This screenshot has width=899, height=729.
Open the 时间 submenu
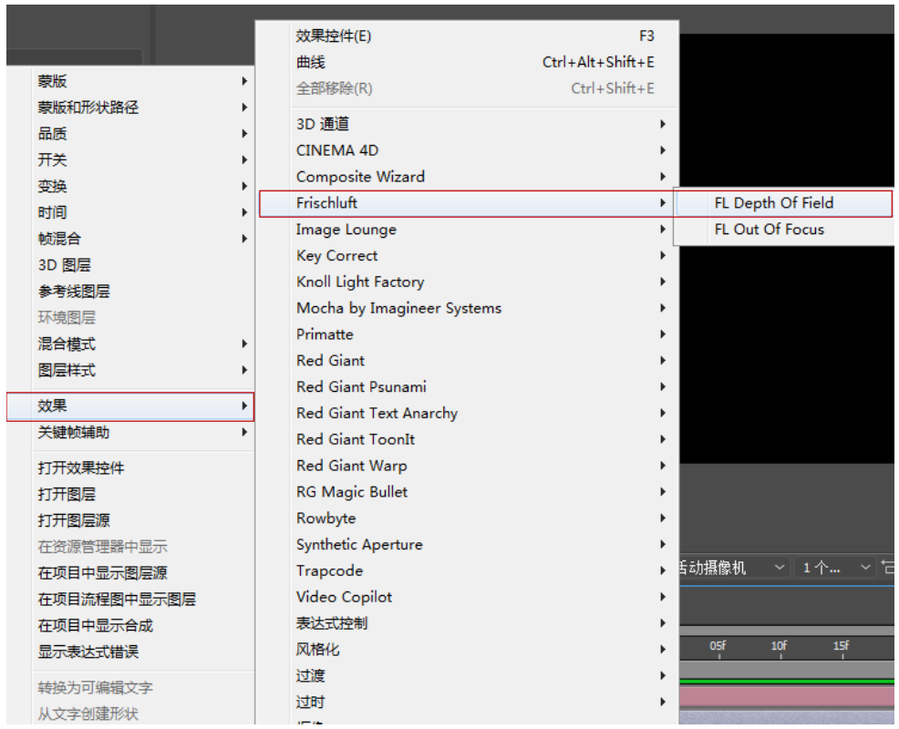130,212
